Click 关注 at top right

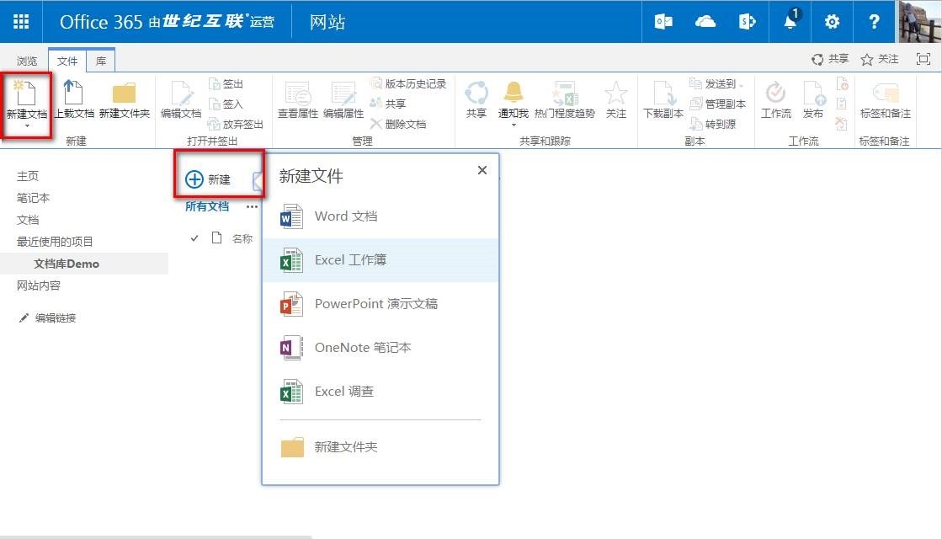[x=880, y=59]
